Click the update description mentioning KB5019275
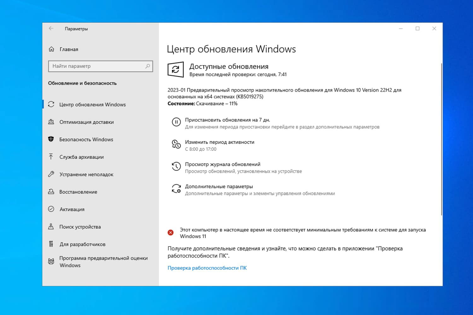 coord(284,93)
